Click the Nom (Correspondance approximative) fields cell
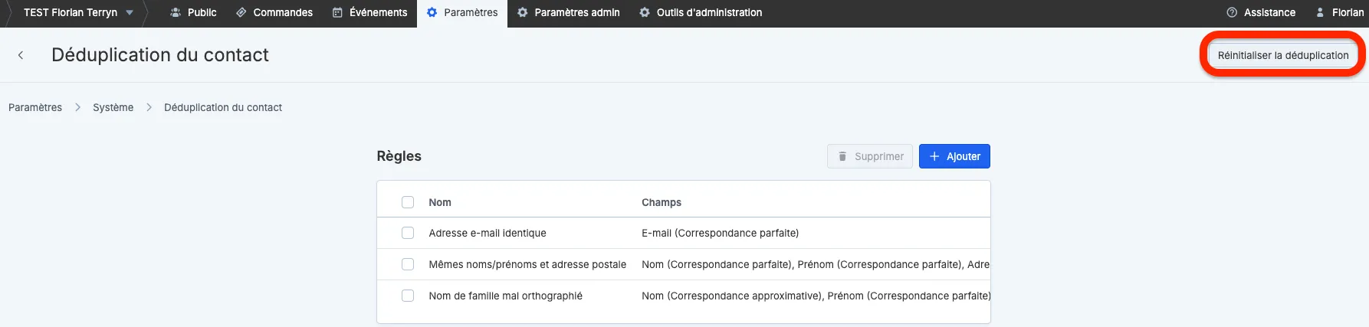Image resolution: width=1369 pixels, height=327 pixels. click(x=816, y=296)
